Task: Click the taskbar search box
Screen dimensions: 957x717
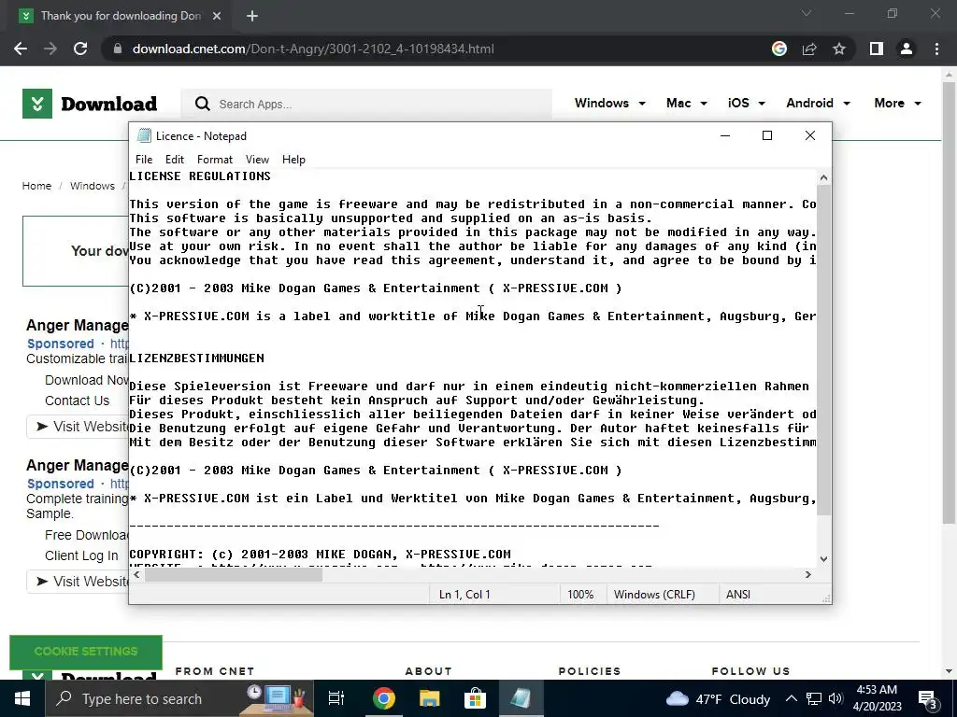Action: pos(179,698)
